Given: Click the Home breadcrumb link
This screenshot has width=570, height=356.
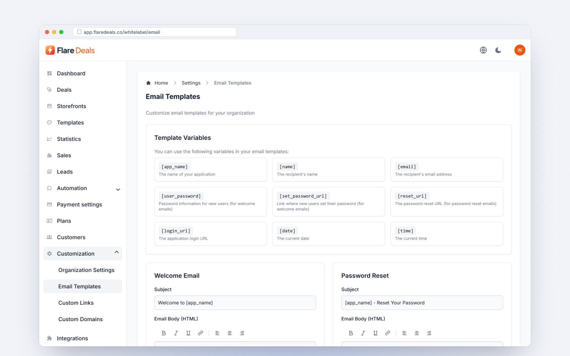Looking at the screenshot, I should coord(161,83).
